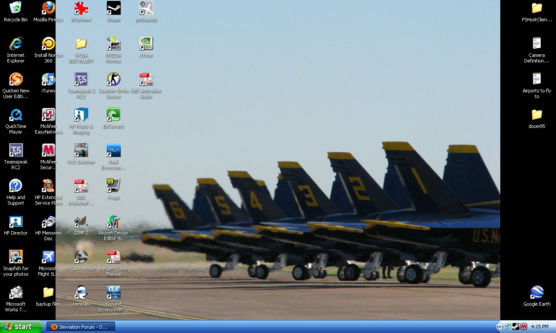
Task: Select the Microsoft Flight Simulator icon
Action: pos(48,257)
